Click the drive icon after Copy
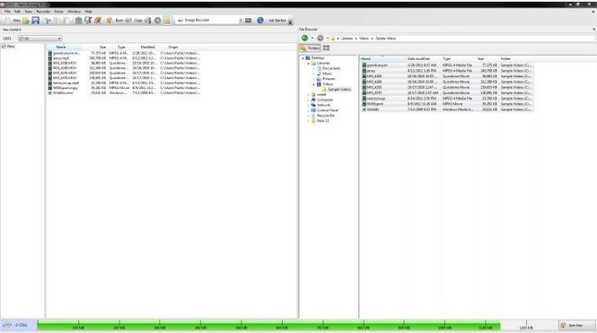The height and width of the screenshot is (333, 597). (x=148, y=20)
